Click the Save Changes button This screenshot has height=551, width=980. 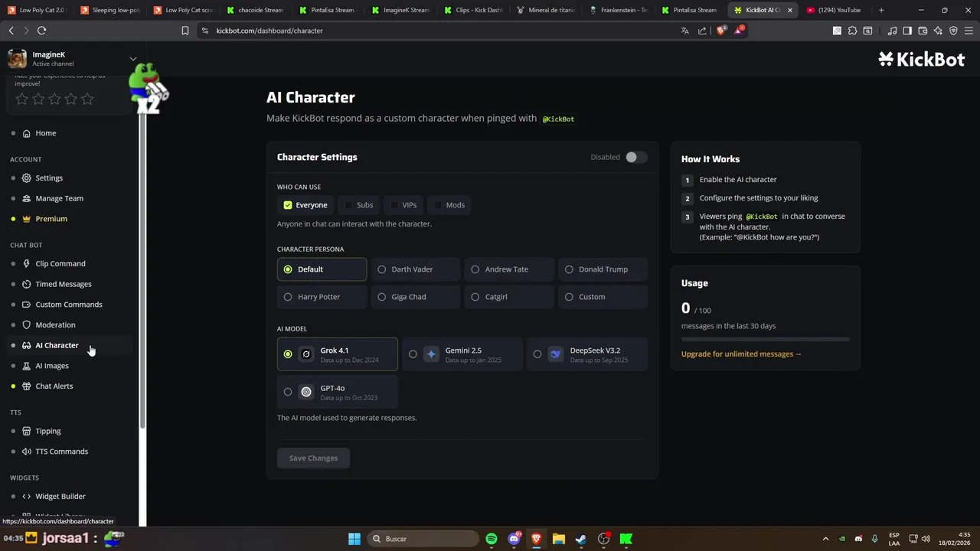pos(313,458)
